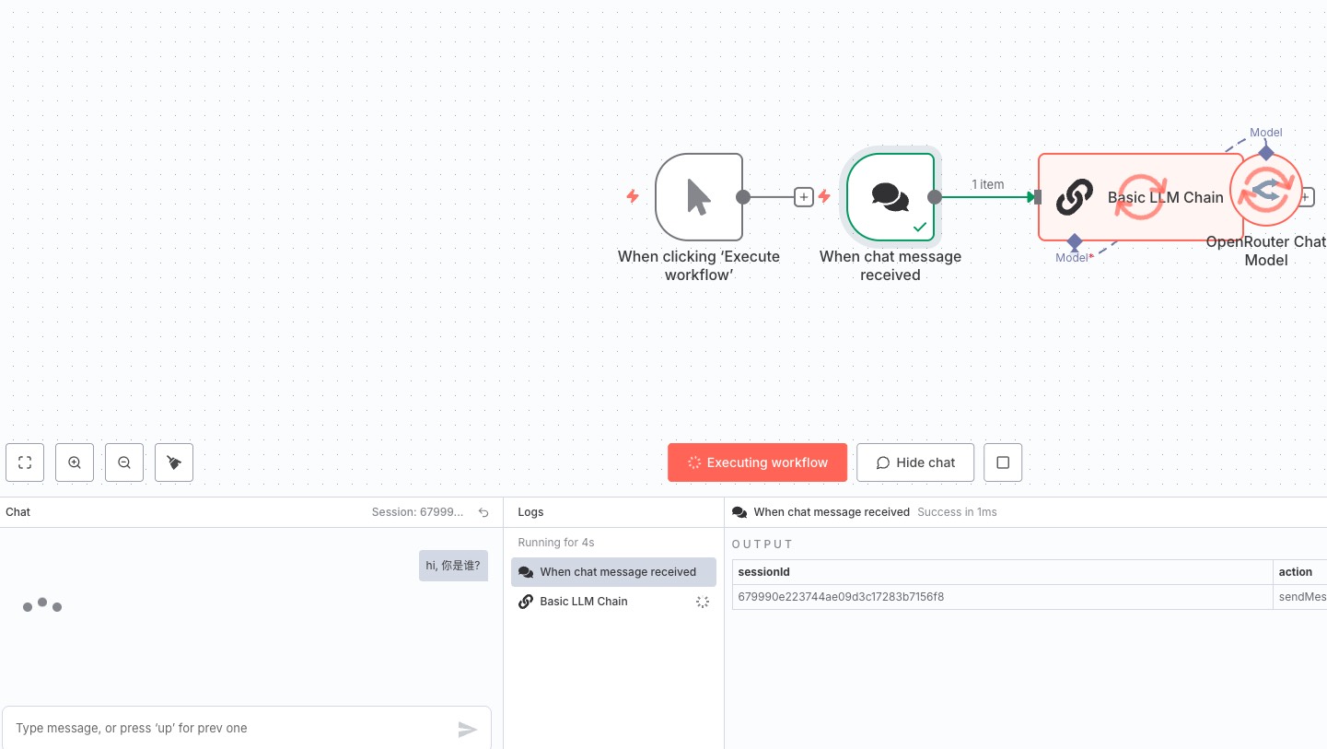Reset the chat session with refresh icon

pyautogui.click(x=483, y=512)
